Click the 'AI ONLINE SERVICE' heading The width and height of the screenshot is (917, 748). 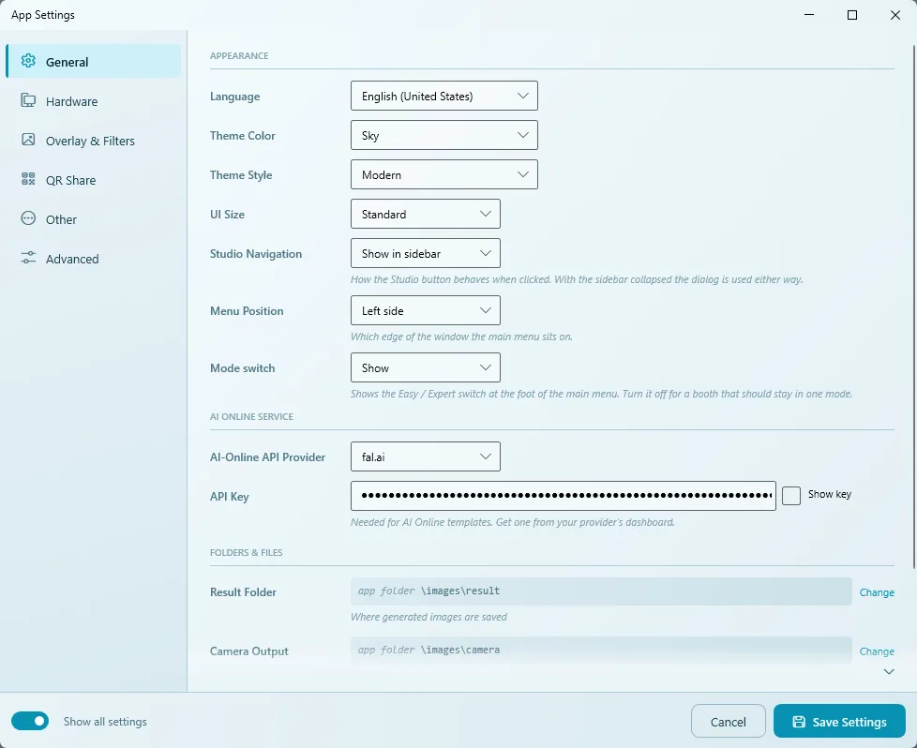[251, 416]
